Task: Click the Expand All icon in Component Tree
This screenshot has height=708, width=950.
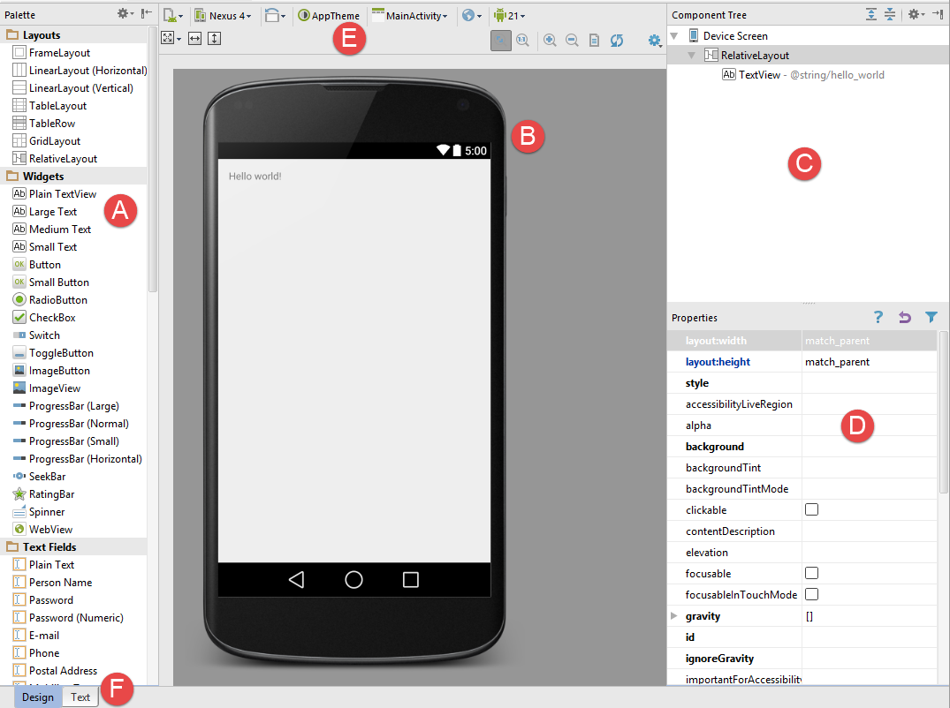Action: (x=872, y=15)
